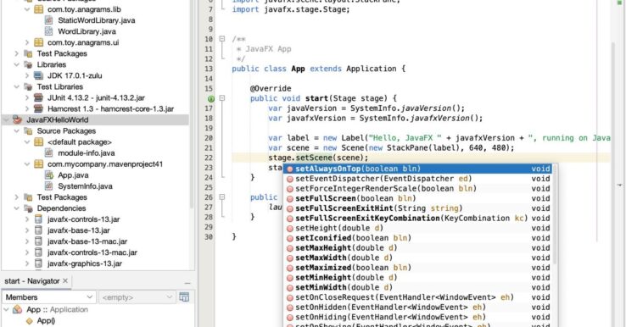Collapse the JavaFXHelloWorld project node
Image resolution: width=626 pixels, height=327 pixels.
(7, 120)
